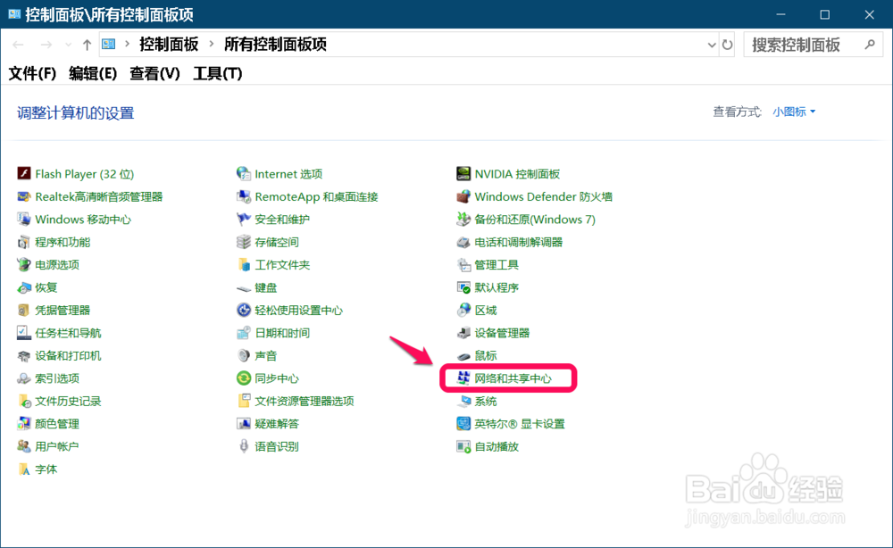Open the 系统 link
The width and height of the screenshot is (893, 548).
tap(486, 402)
